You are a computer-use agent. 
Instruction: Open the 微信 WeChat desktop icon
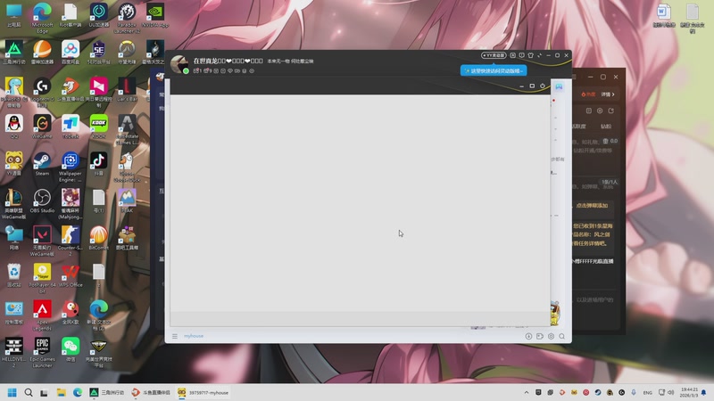point(71,348)
